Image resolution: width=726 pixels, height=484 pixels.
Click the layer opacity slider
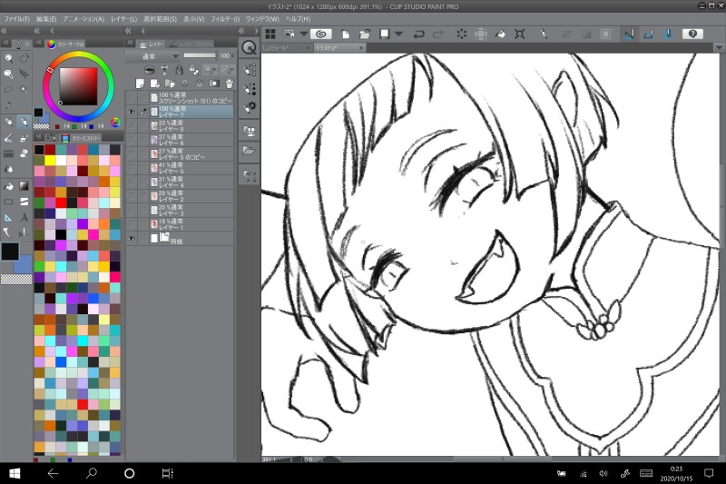pos(200,55)
